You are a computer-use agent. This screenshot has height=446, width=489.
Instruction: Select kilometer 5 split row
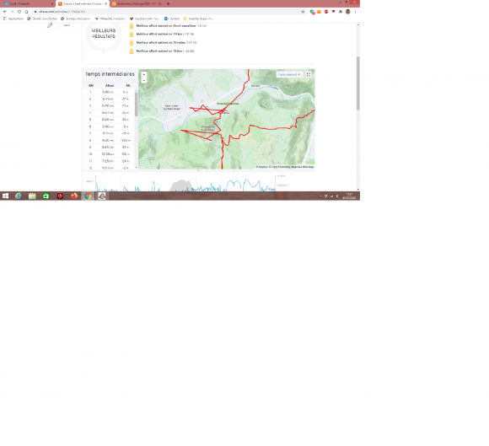[109, 120]
